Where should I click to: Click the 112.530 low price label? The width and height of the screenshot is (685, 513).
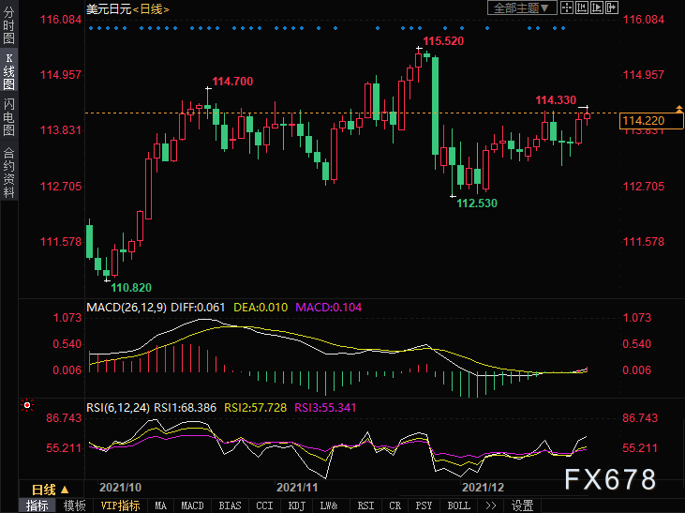[x=477, y=203]
